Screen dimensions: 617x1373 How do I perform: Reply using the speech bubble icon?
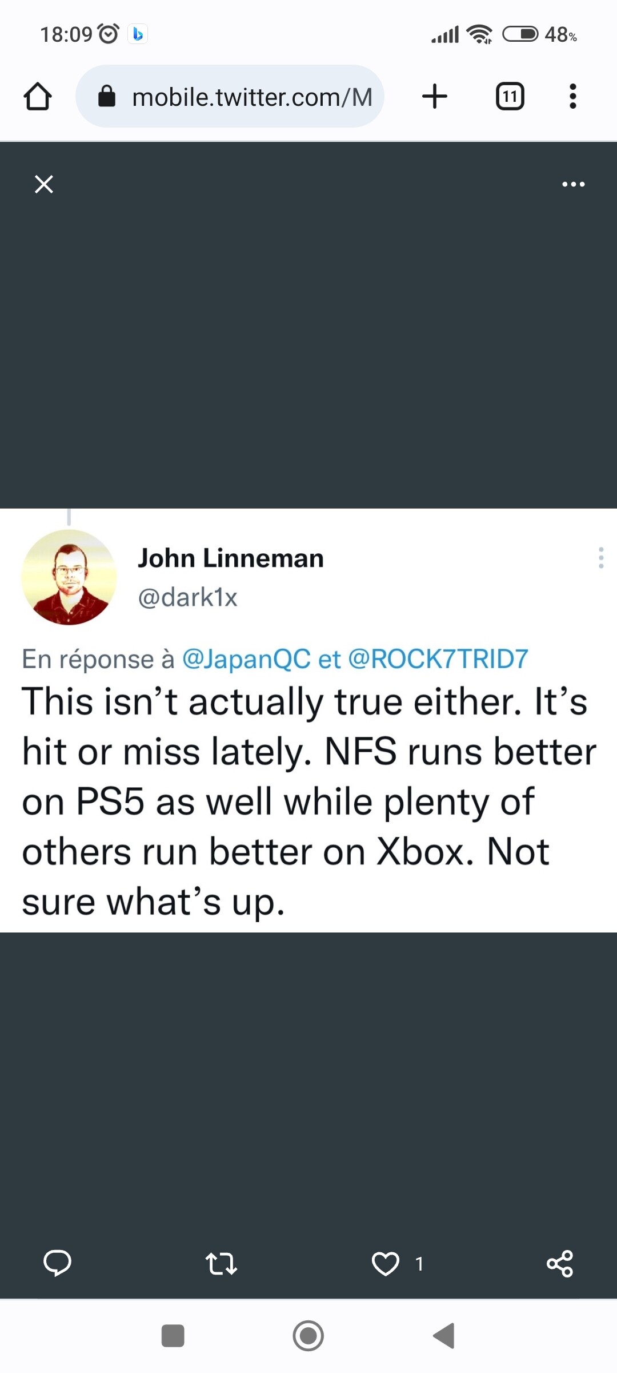tap(57, 1263)
